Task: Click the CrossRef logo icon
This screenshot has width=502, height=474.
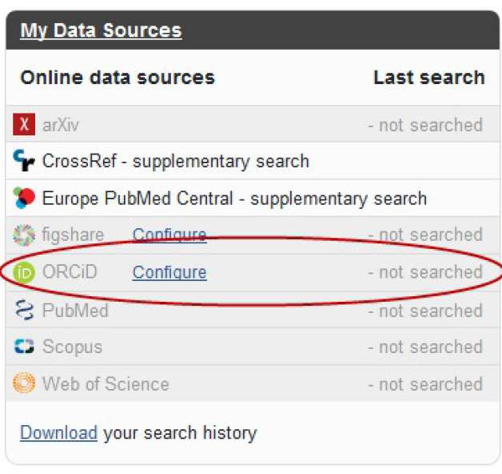Action: pos(25,161)
